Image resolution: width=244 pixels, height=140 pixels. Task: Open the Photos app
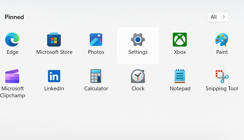96,43
